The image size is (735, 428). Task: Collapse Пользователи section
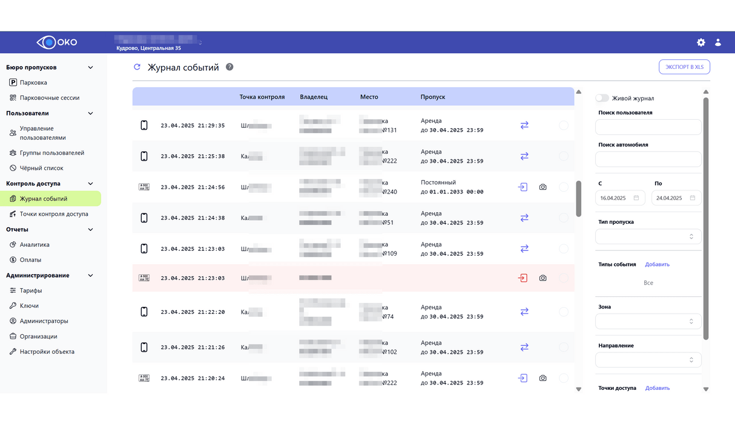tap(91, 113)
